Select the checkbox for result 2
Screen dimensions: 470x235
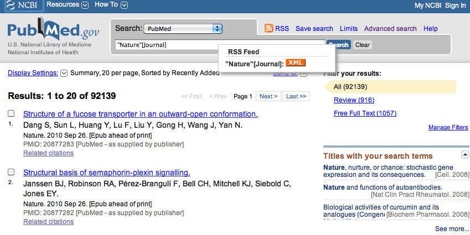tap(11, 172)
